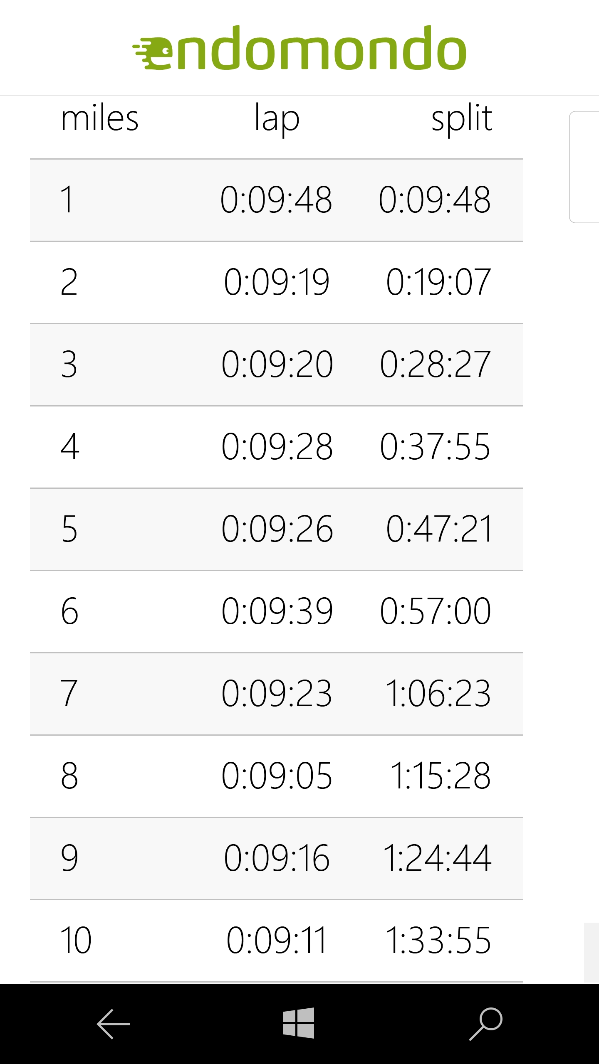Select the mile 10 row number
The height and width of the screenshot is (1064, 599).
[x=76, y=940]
